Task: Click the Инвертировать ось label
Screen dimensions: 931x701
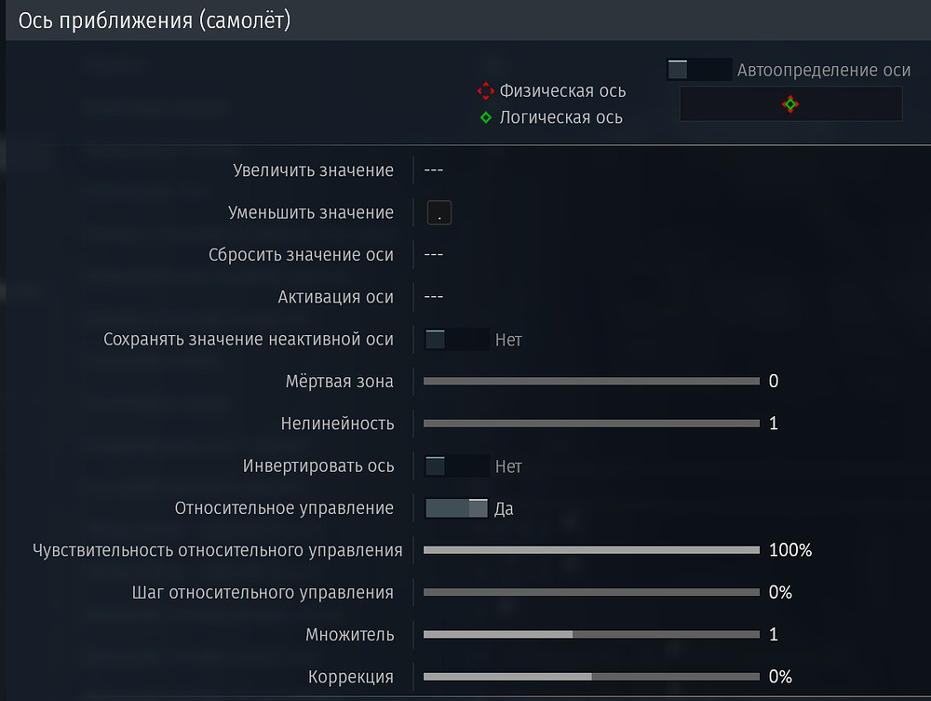Action: click(x=318, y=466)
